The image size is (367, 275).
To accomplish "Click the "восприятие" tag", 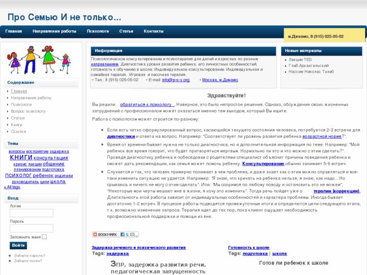I will [x=37, y=151].
